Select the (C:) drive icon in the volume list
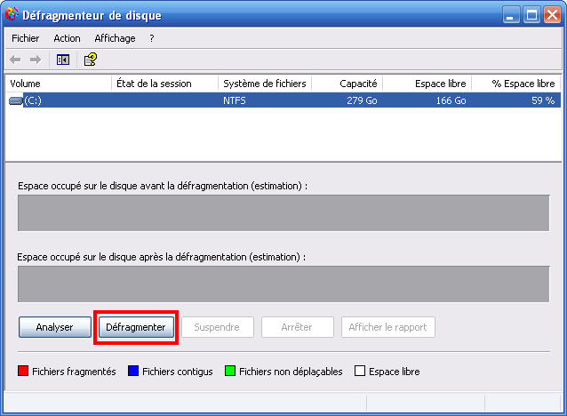Screen dimensions: 567x416 16,100
